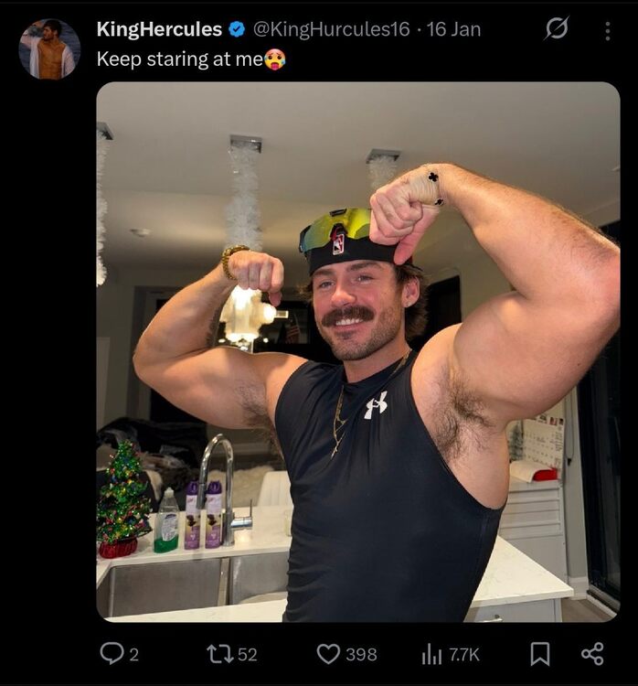The width and height of the screenshot is (638, 686).
Task: Open the @KingHurcules16 handle link
Action: pos(332,29)
